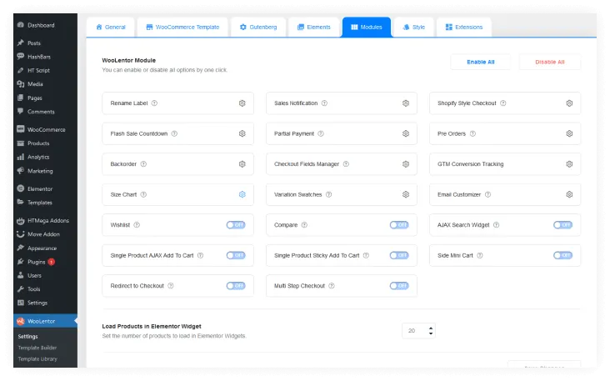The image size is (610, 381).
Task: Open Backorder settings gear
Action: (x=242, y=164)
